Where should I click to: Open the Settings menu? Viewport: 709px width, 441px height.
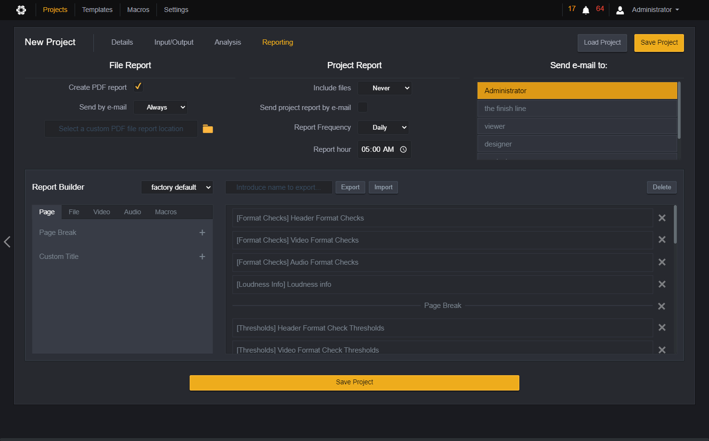tap(176, 10)
